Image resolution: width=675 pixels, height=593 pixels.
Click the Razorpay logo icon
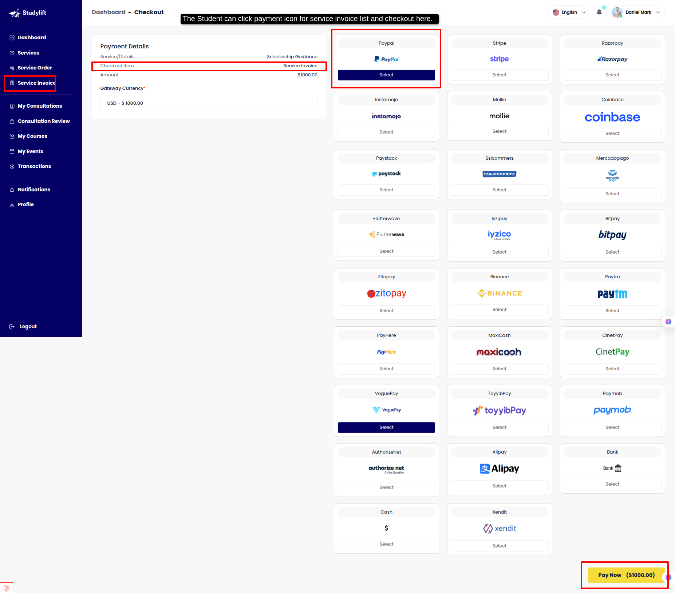coord(612,59)
